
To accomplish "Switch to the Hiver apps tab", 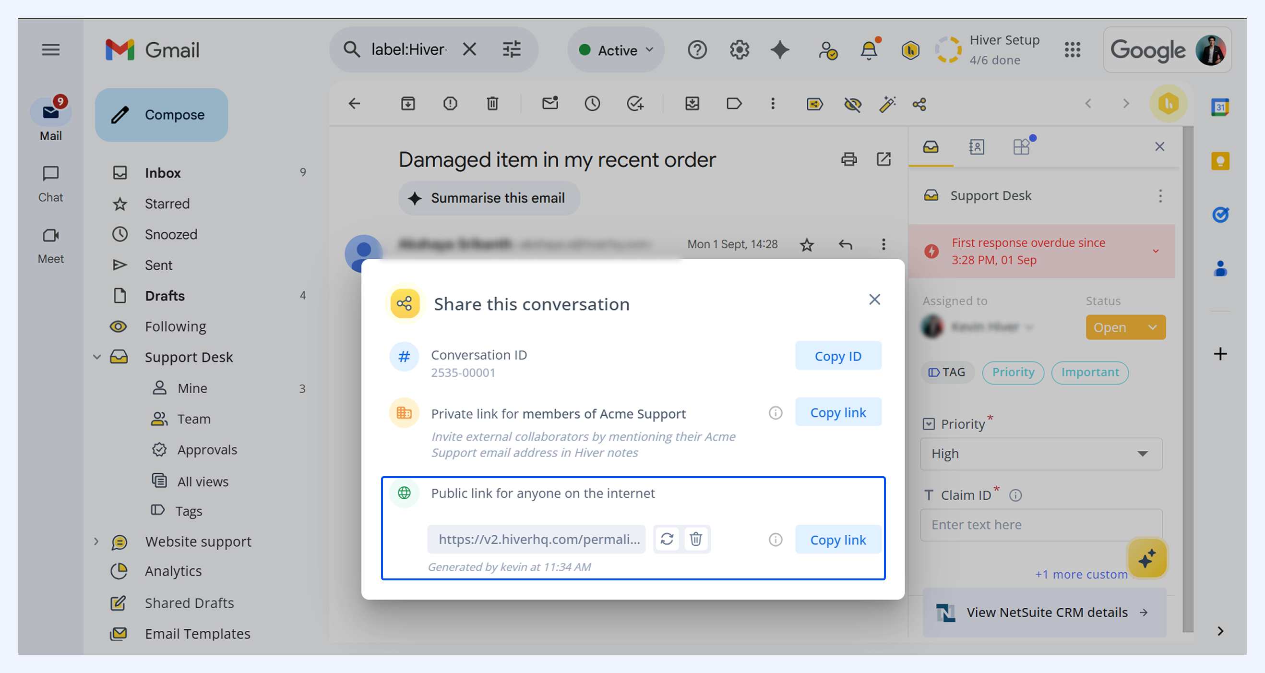I will [x=1022, y=146].
